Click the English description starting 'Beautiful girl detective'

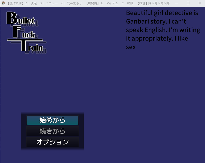pos(163,30)
